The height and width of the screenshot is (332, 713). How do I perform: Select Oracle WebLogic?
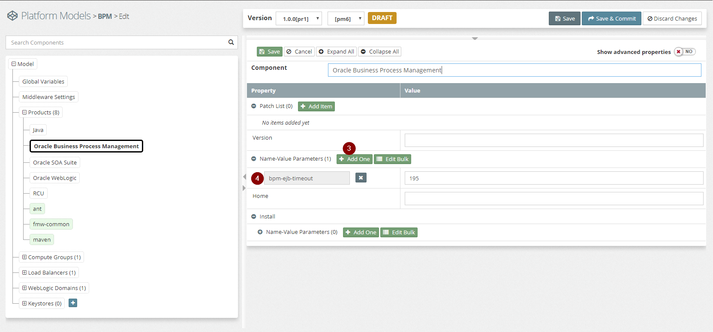(54, 178)
